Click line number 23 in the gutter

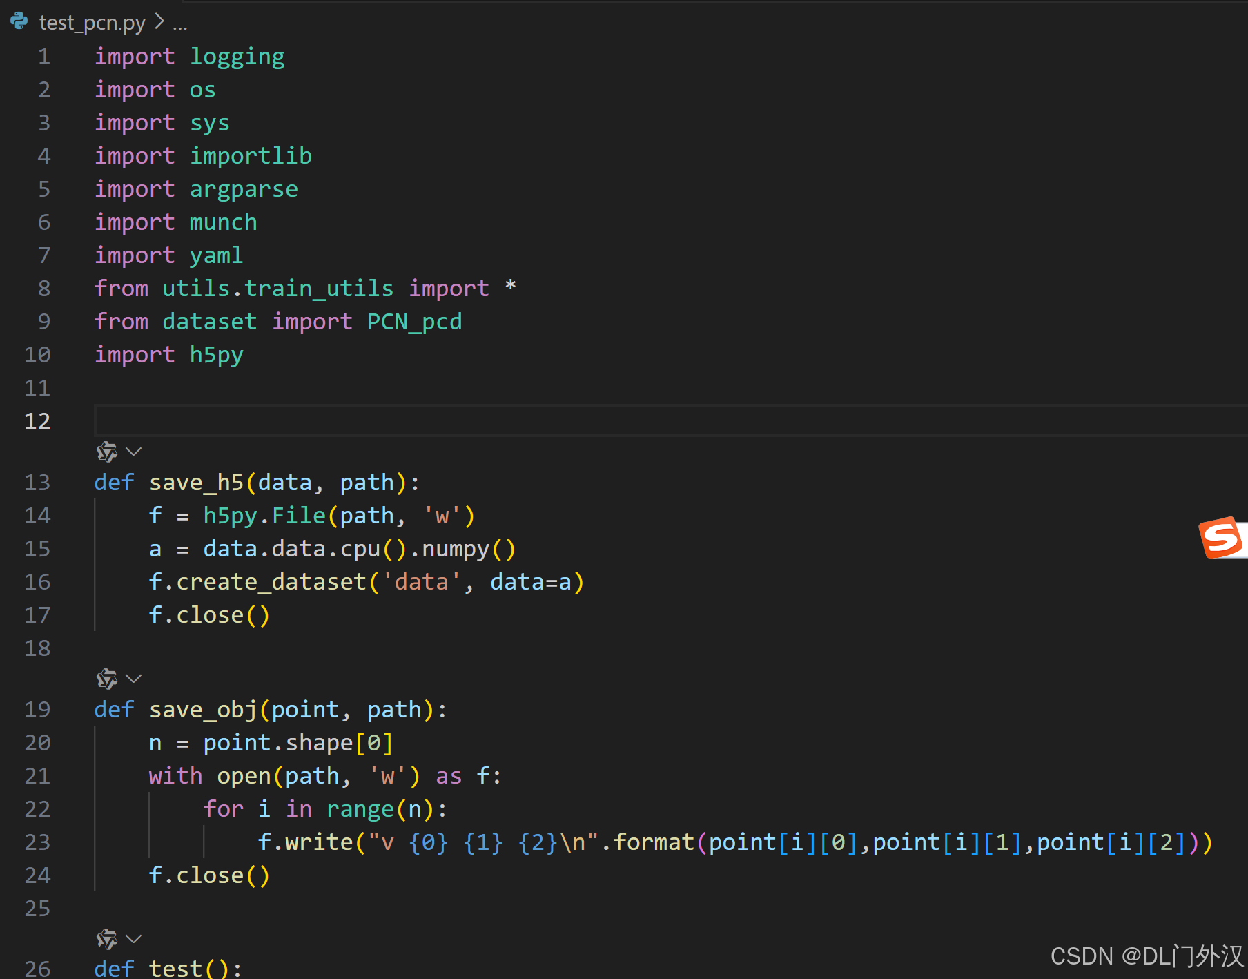[x=37, y=842]
